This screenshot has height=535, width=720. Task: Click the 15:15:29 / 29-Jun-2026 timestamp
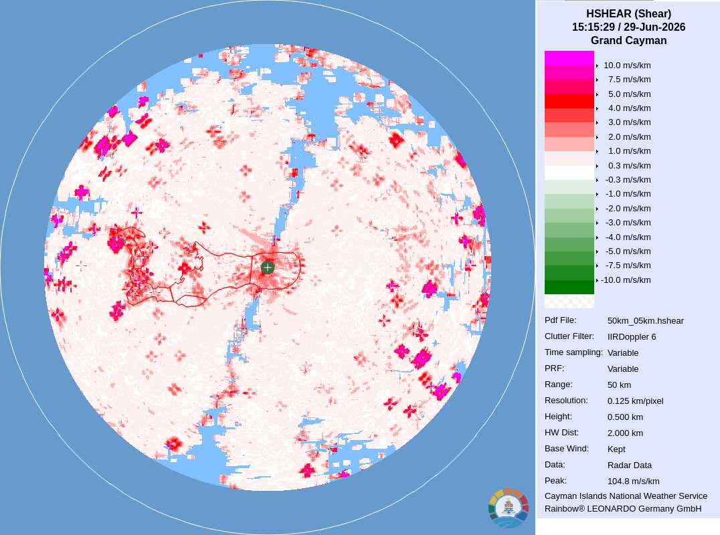coord(628,27)
